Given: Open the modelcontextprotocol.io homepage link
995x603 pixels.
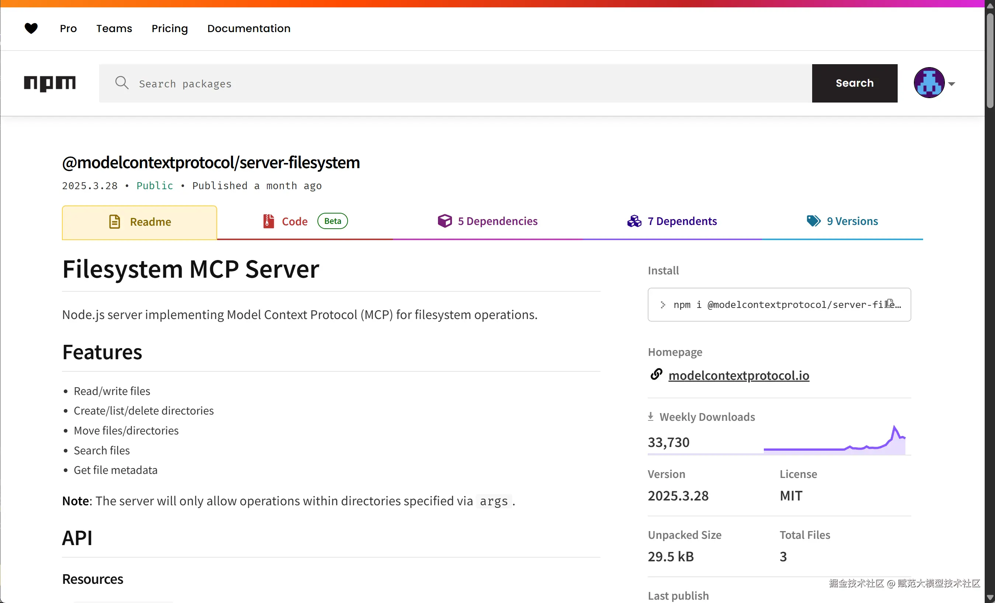Looking at the screenshot, I should [738, 375].
